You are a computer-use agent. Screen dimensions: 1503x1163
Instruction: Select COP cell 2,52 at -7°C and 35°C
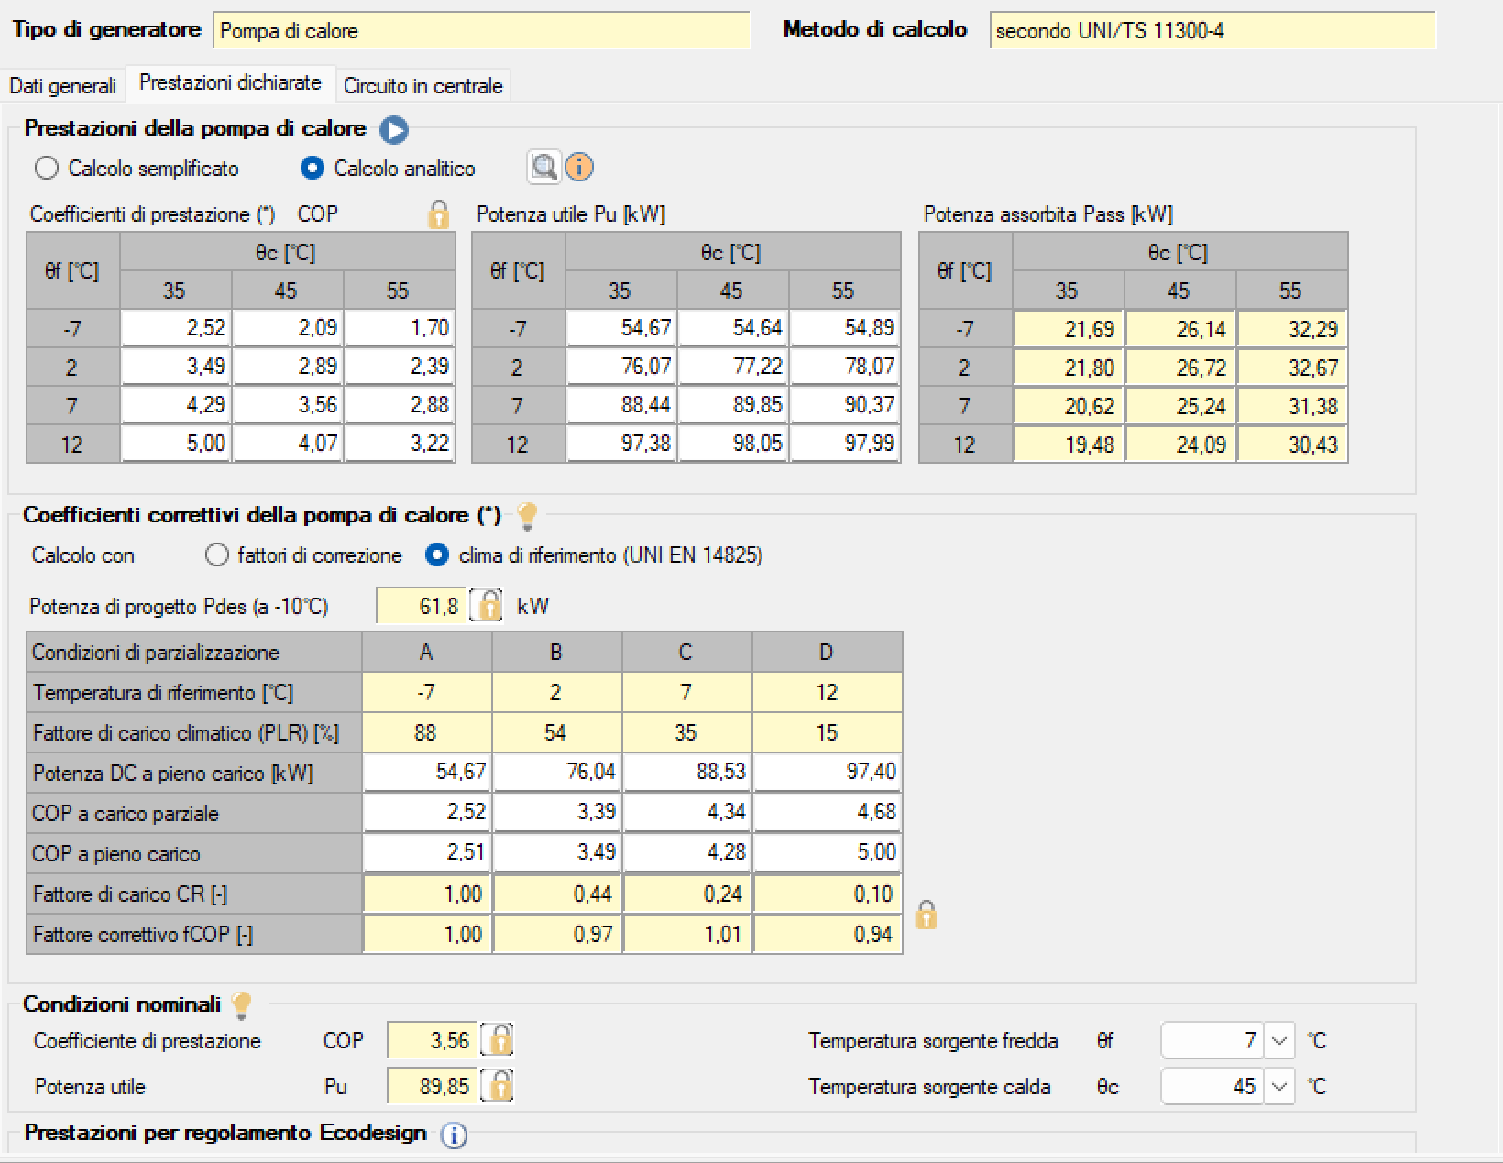[176, 328]
